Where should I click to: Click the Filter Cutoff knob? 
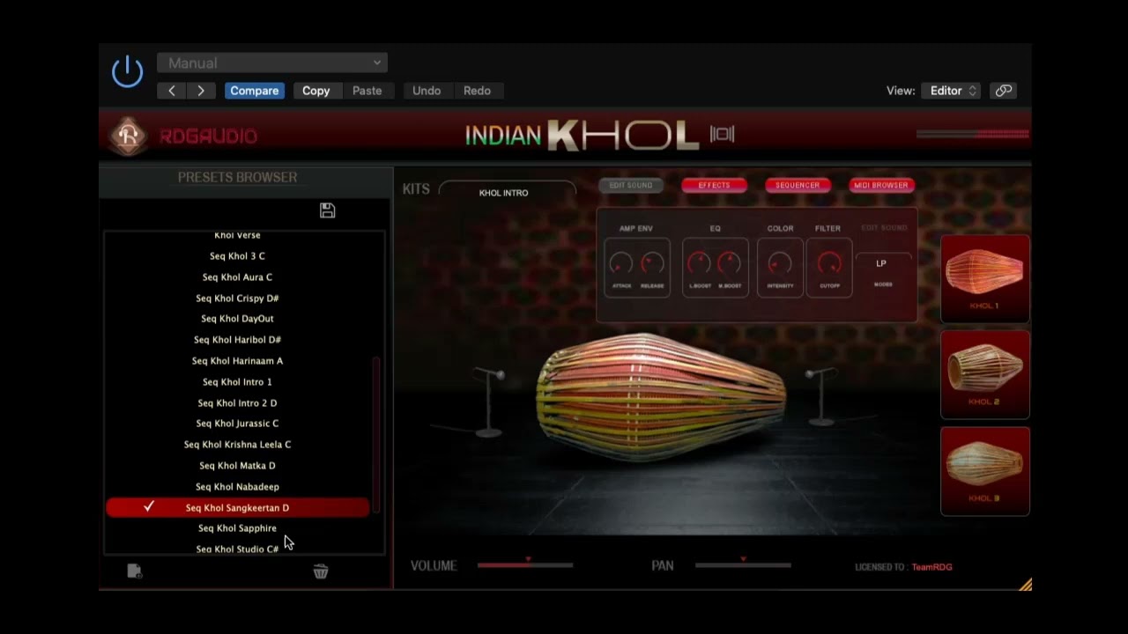pos(829,263)
